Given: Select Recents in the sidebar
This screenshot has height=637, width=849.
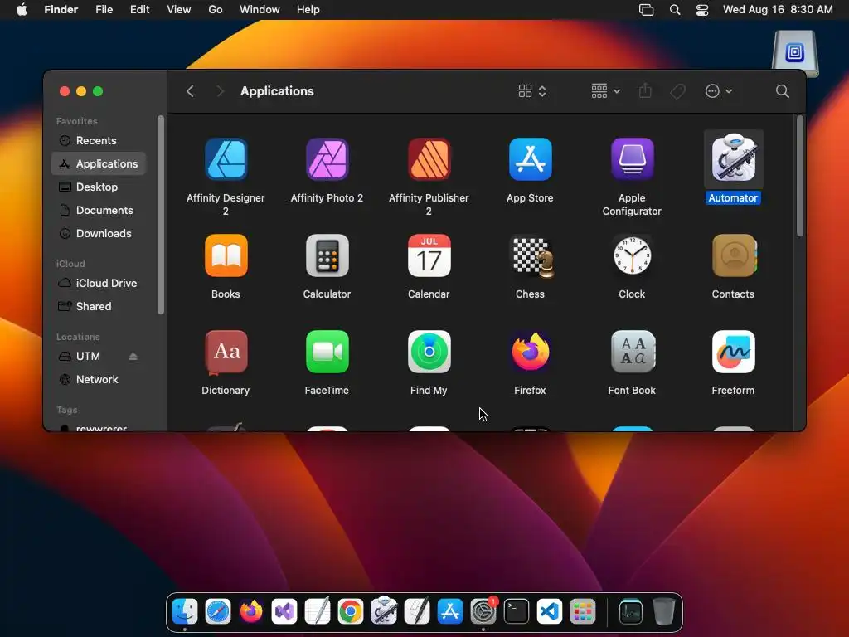Looking at the screenshot, I should point(99,141).
